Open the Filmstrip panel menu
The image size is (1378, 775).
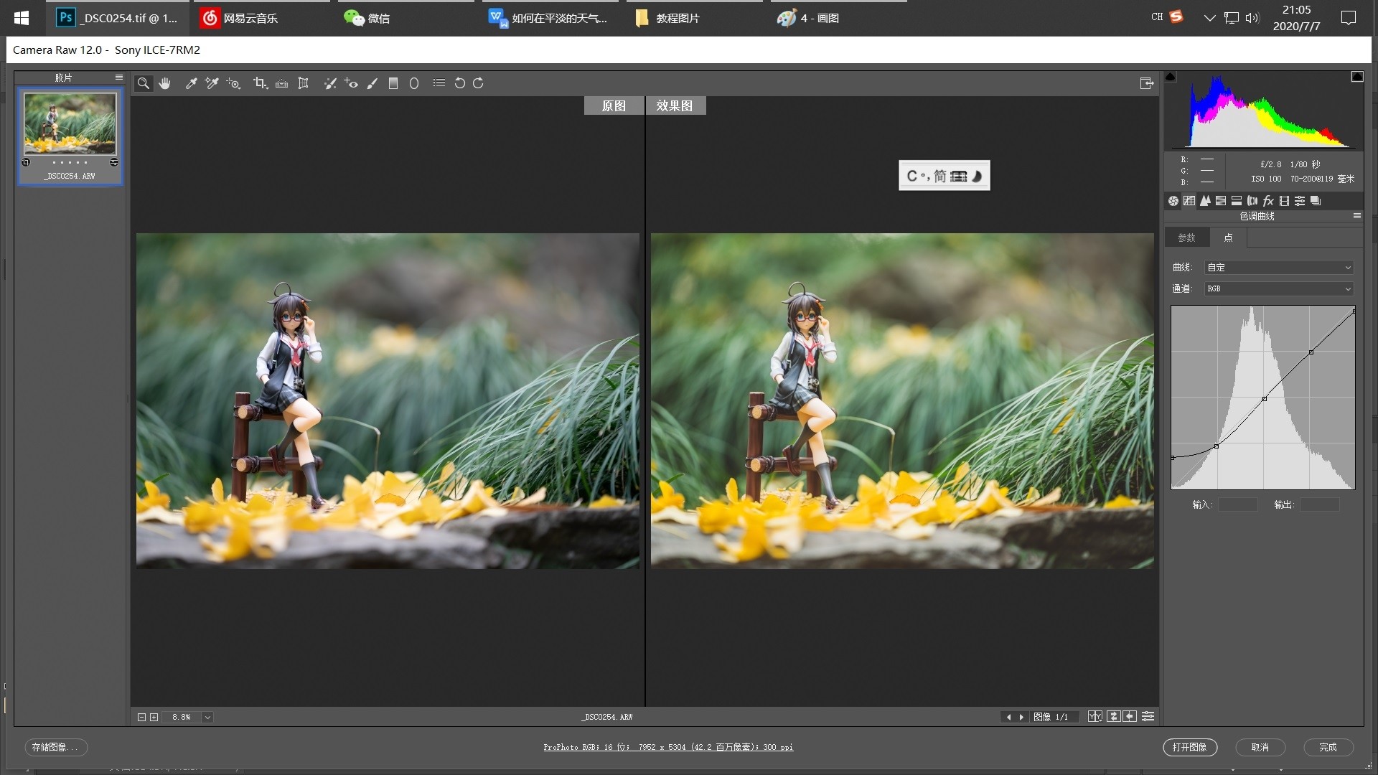(119, 77)
